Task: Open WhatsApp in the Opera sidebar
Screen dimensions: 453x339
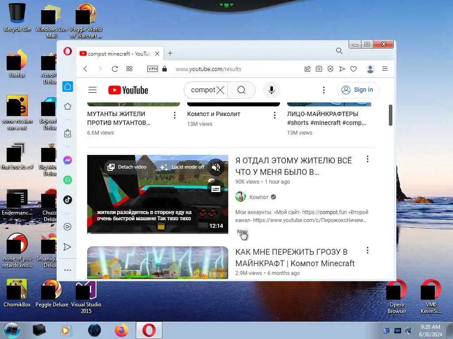Action: (68, 180)
